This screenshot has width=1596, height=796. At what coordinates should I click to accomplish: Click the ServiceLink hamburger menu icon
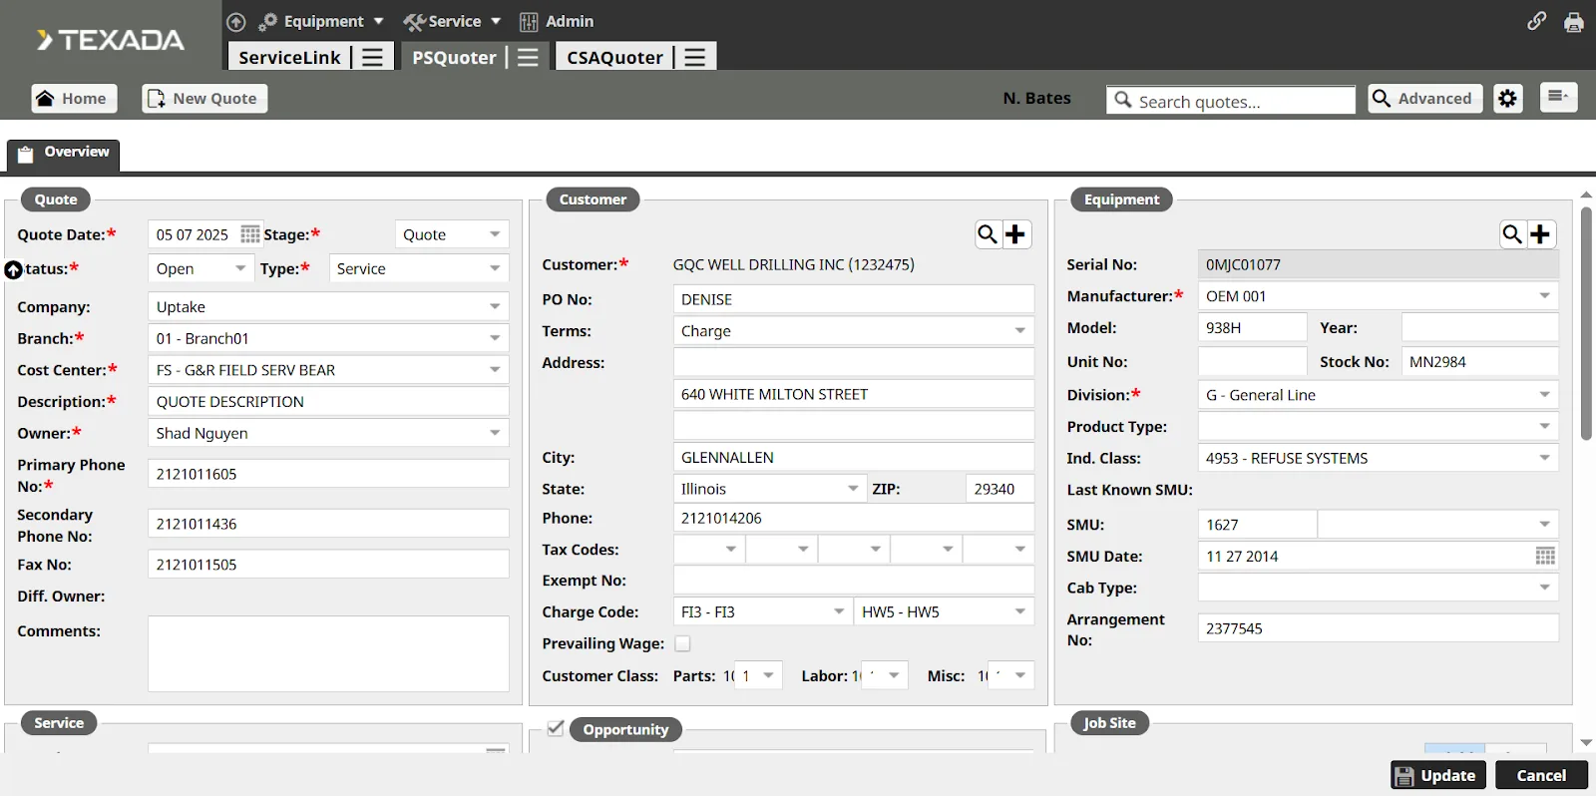click(x=372, y=57)
